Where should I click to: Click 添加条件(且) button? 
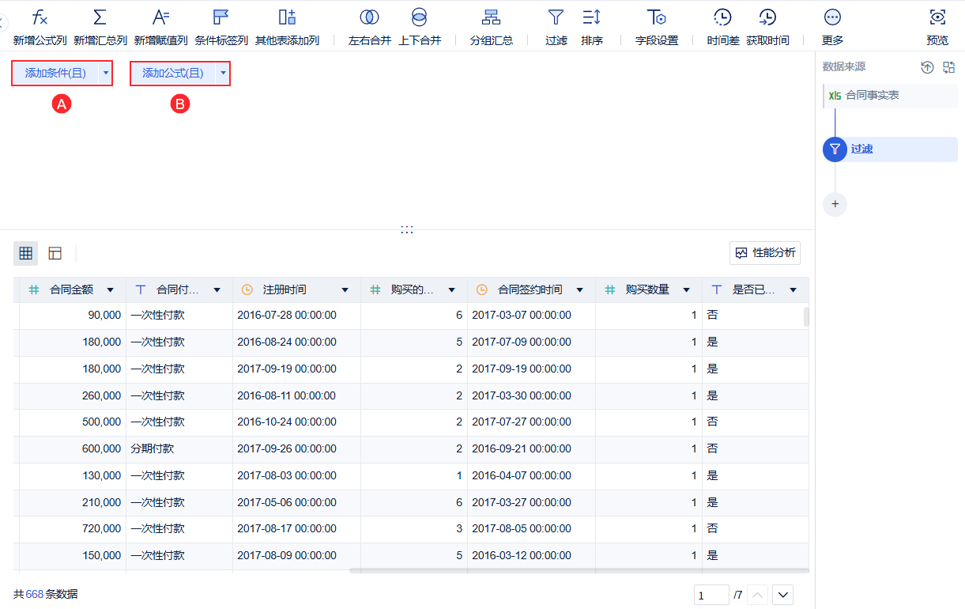pyautogui.click(x=55, y=74)
